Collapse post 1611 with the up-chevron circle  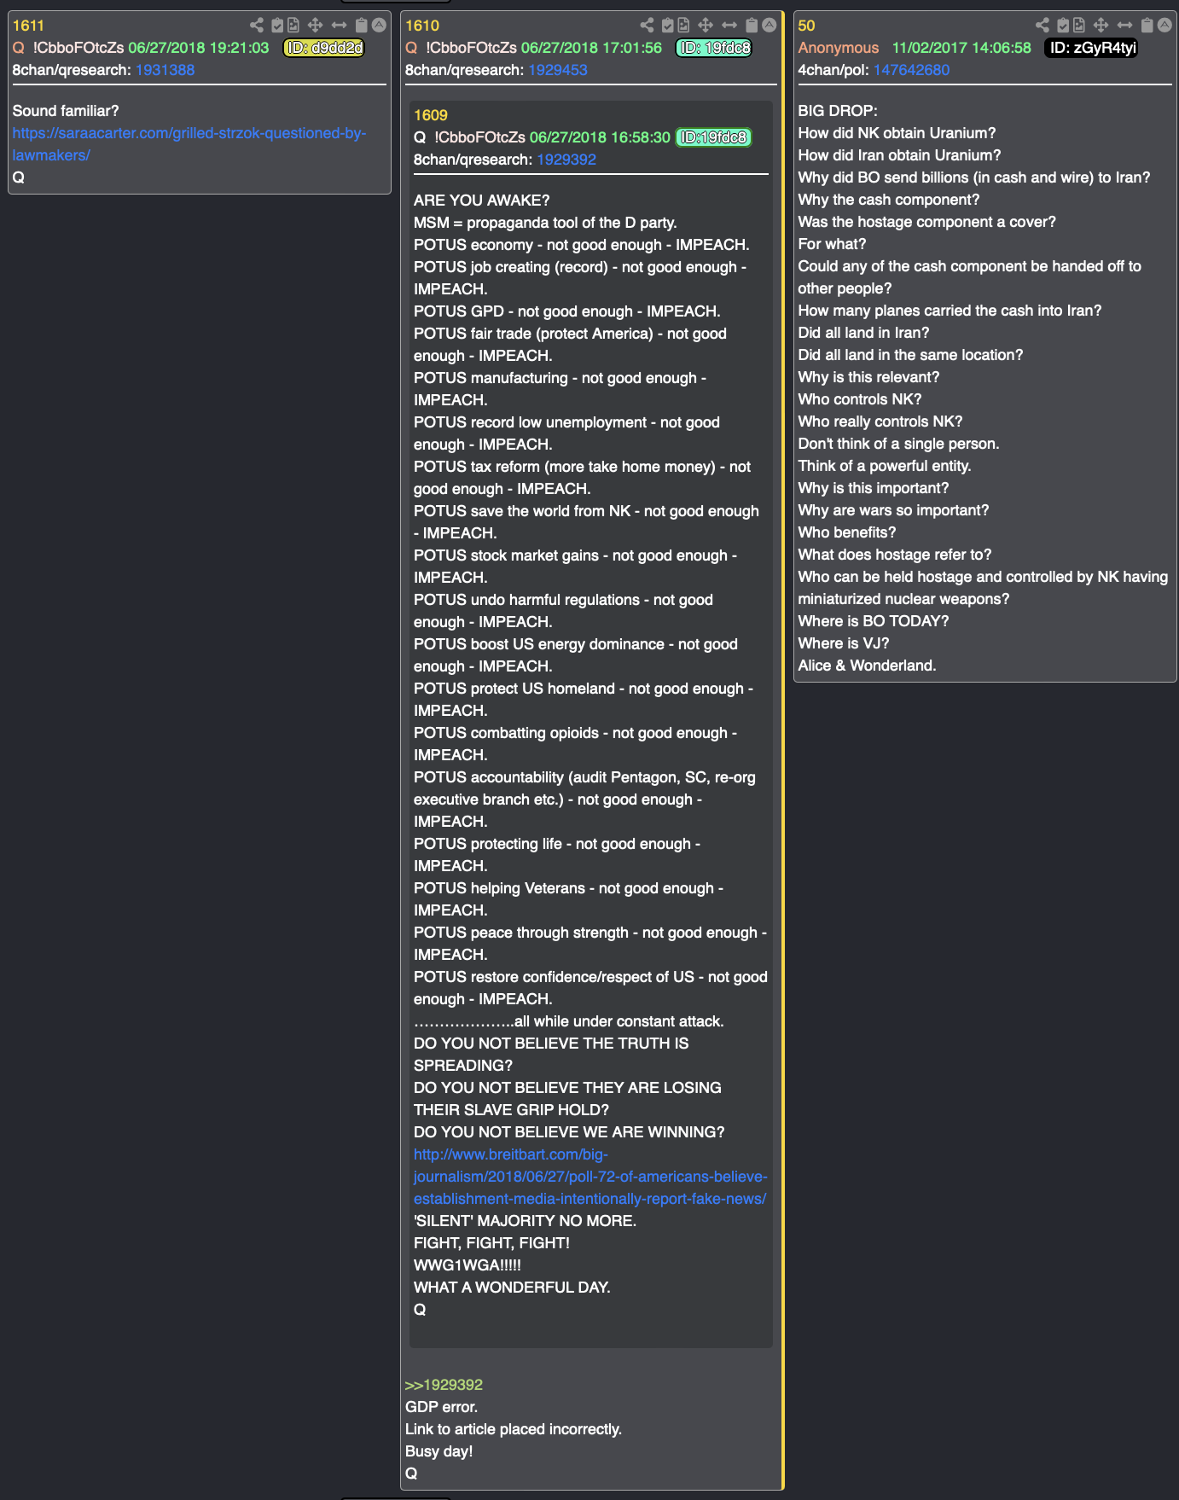point(379,25)
